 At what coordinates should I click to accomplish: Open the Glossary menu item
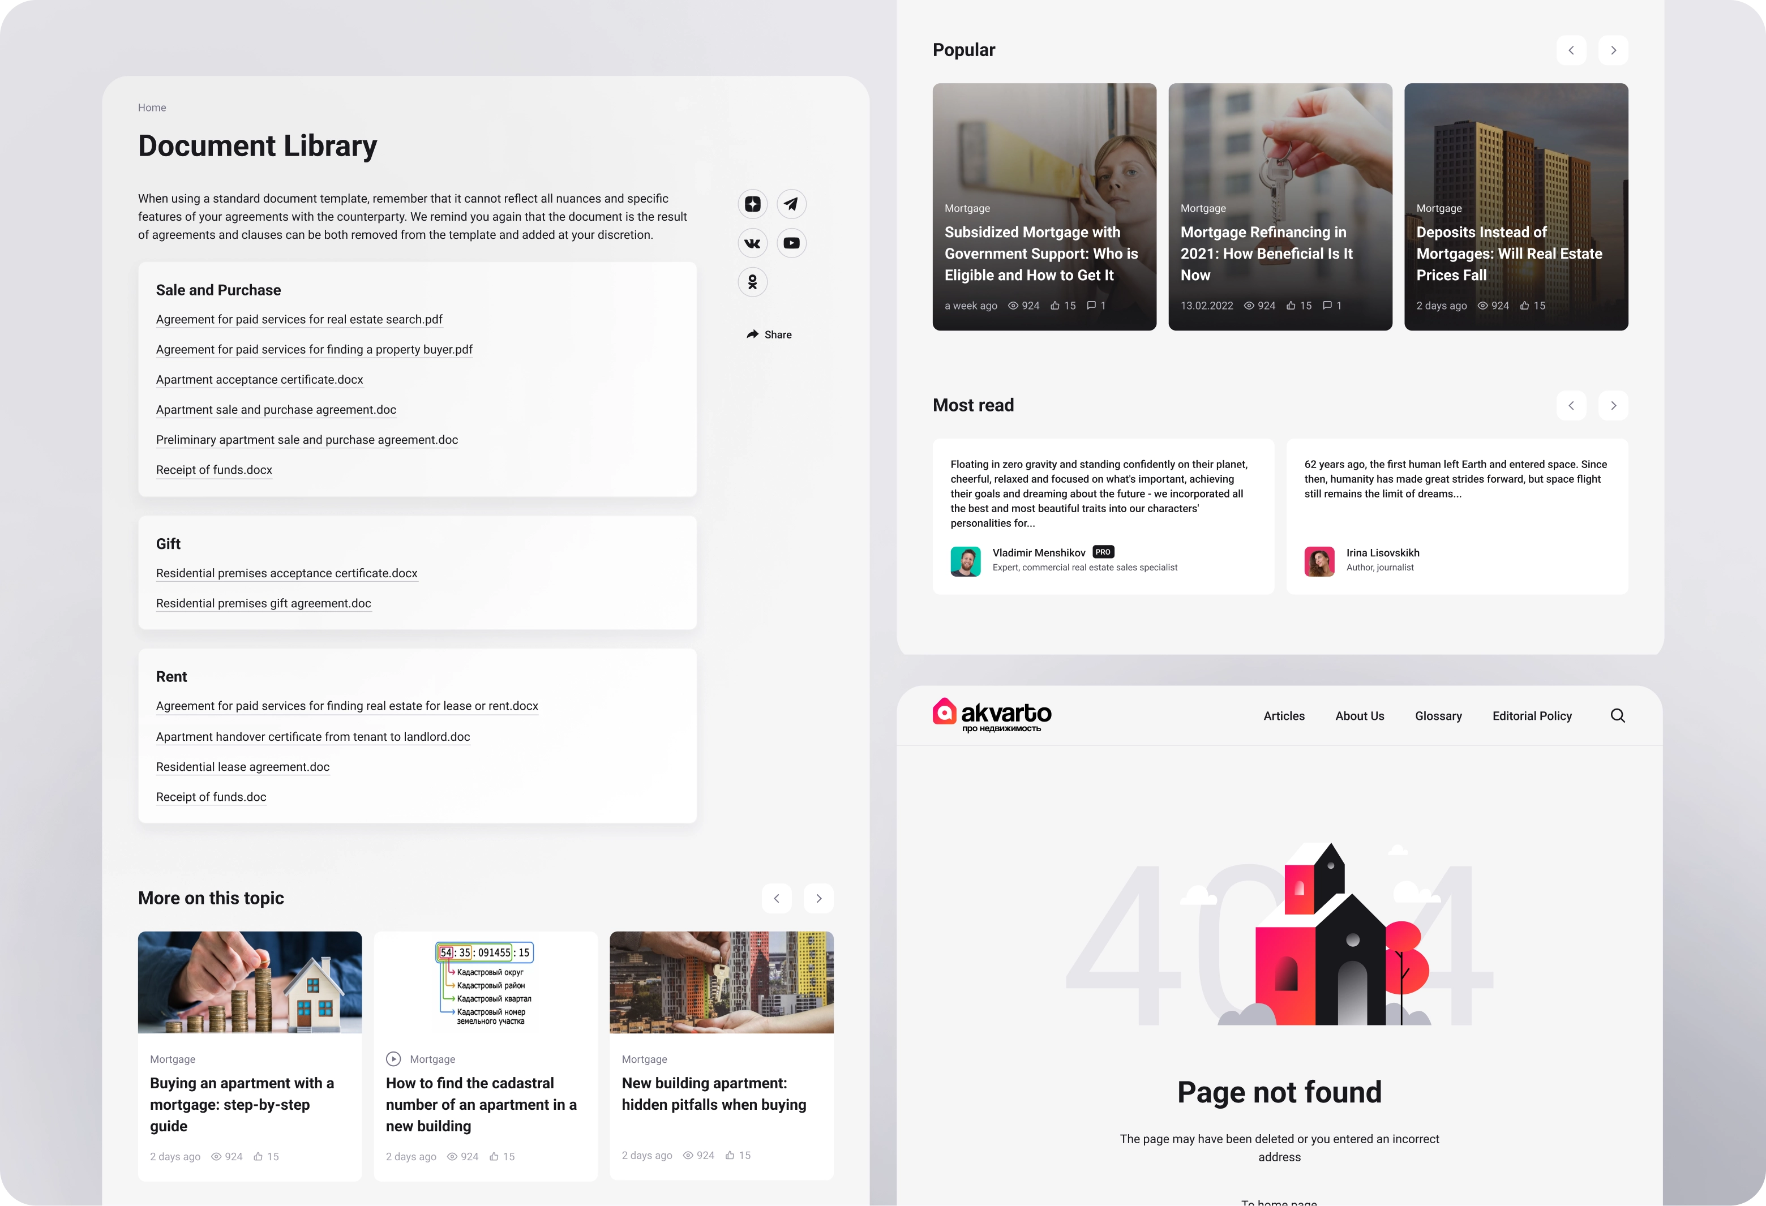tap(1438, 716)
